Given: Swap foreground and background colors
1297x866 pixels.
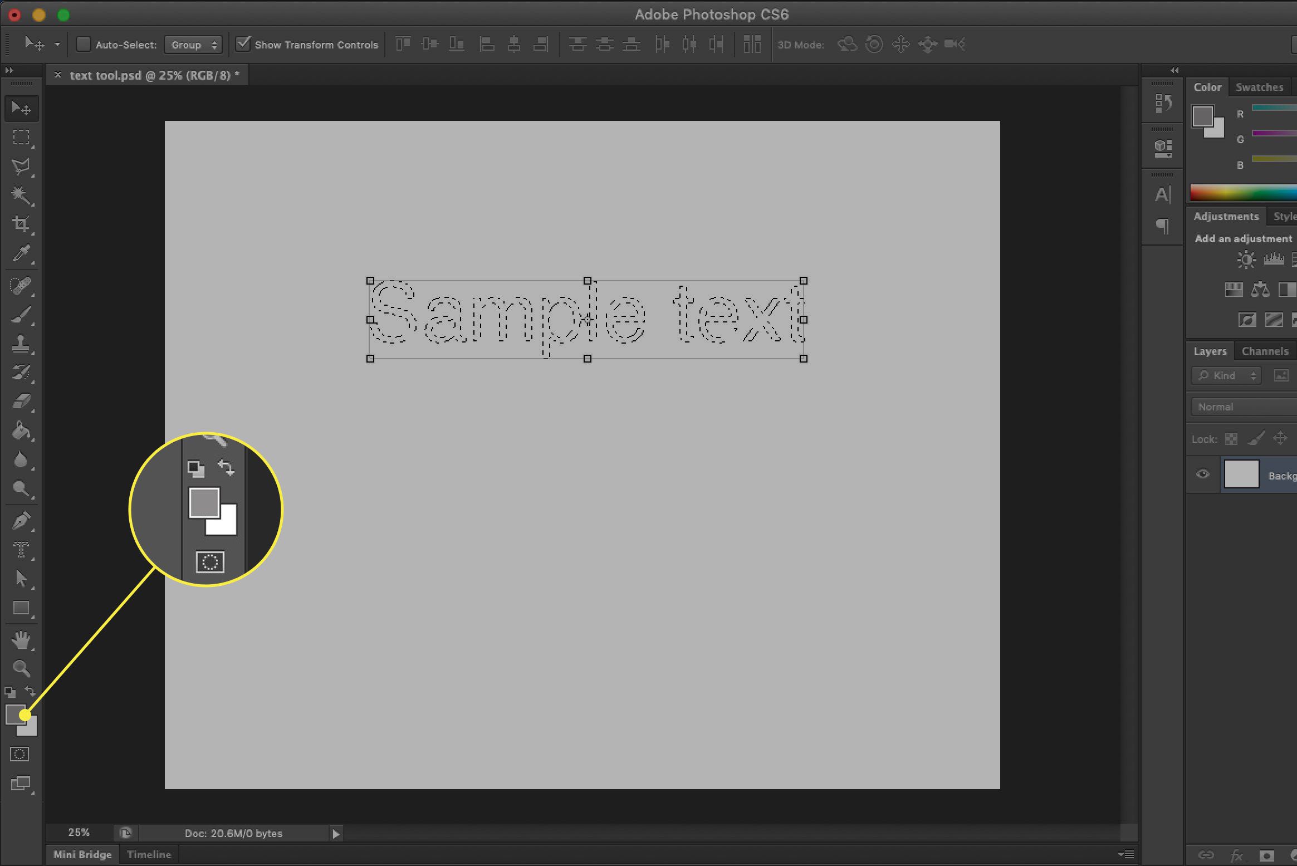Looking at the screenshot, I should pyautogui.click(x=30, y=692).
